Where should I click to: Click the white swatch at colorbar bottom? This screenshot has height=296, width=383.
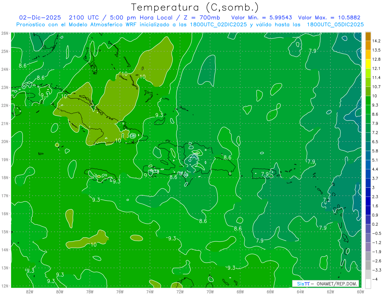(368, 283)
